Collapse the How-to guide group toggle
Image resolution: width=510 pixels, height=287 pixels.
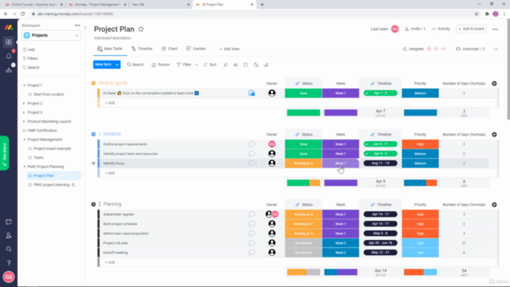point(93,83)
